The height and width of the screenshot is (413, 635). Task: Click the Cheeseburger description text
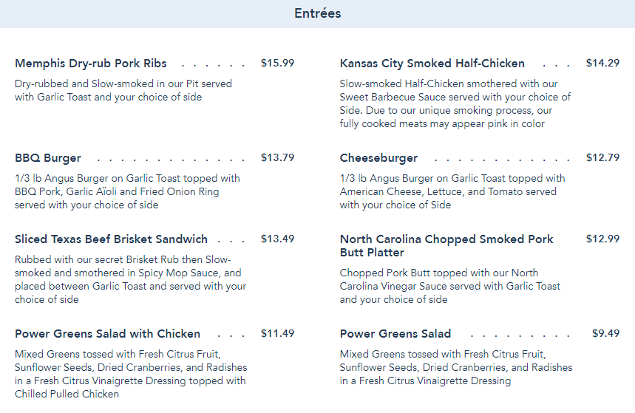tap(452, 192)
